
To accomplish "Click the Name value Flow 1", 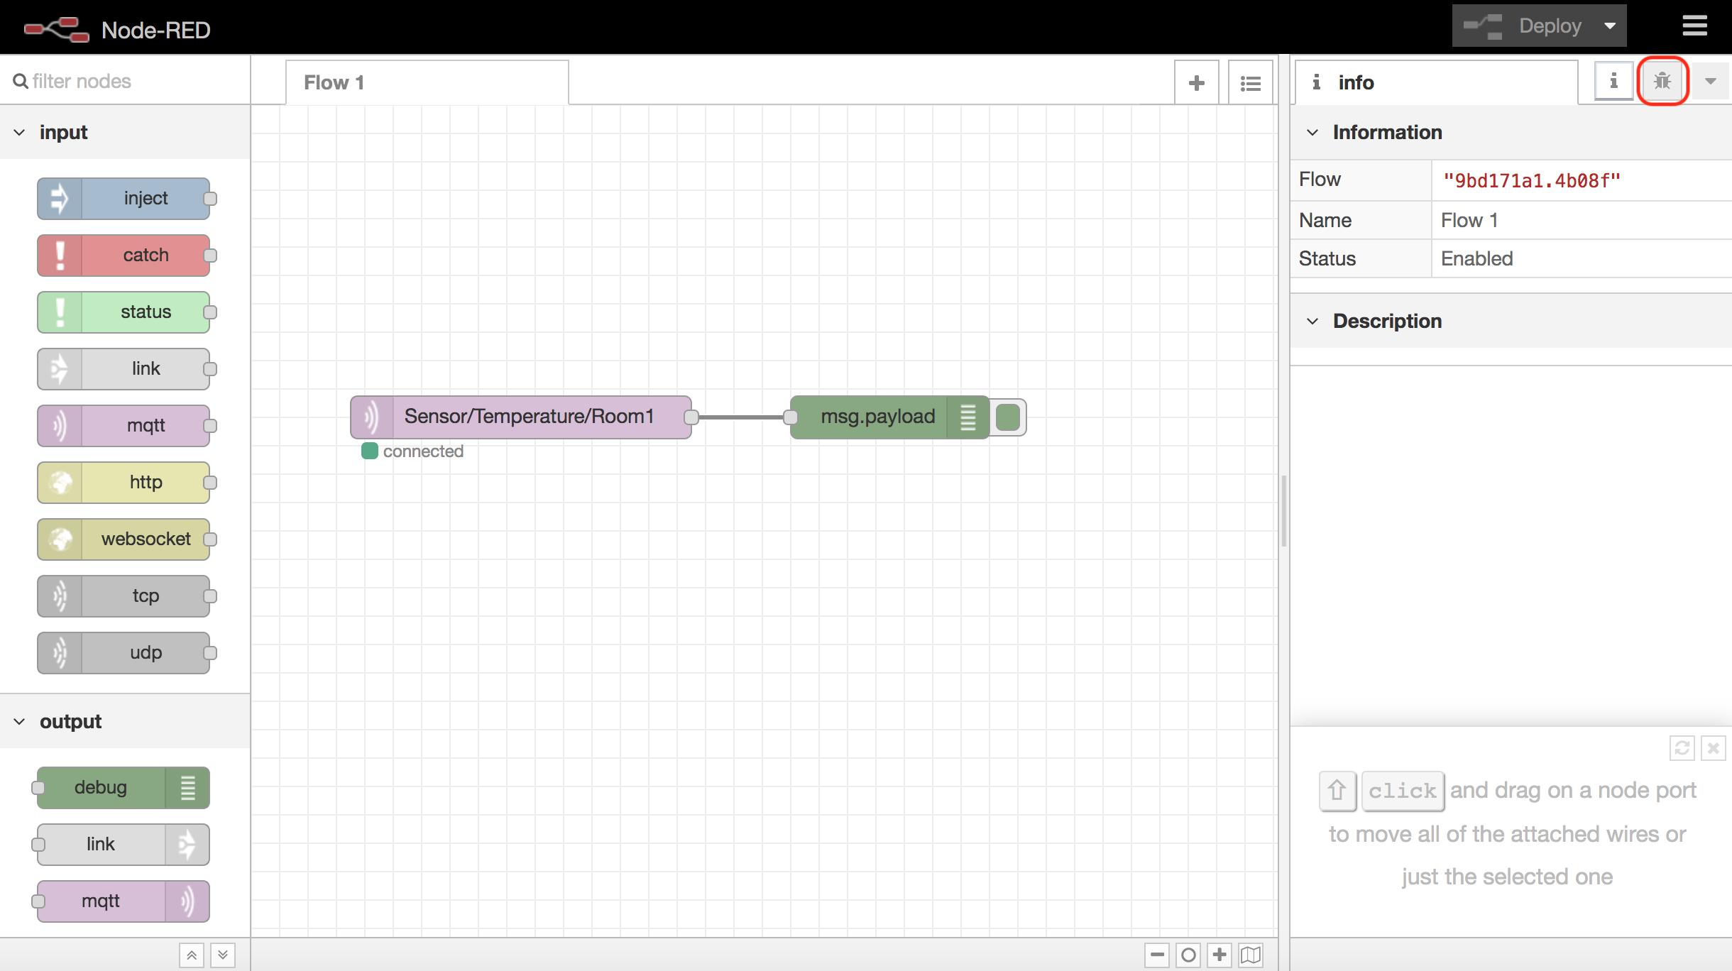I will pyautogui.click(x=1469, y=220).
